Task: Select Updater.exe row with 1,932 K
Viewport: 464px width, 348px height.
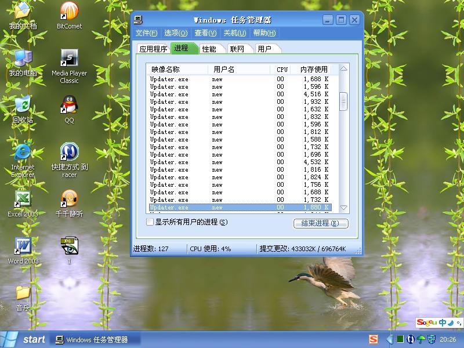Action: point(239,102)
